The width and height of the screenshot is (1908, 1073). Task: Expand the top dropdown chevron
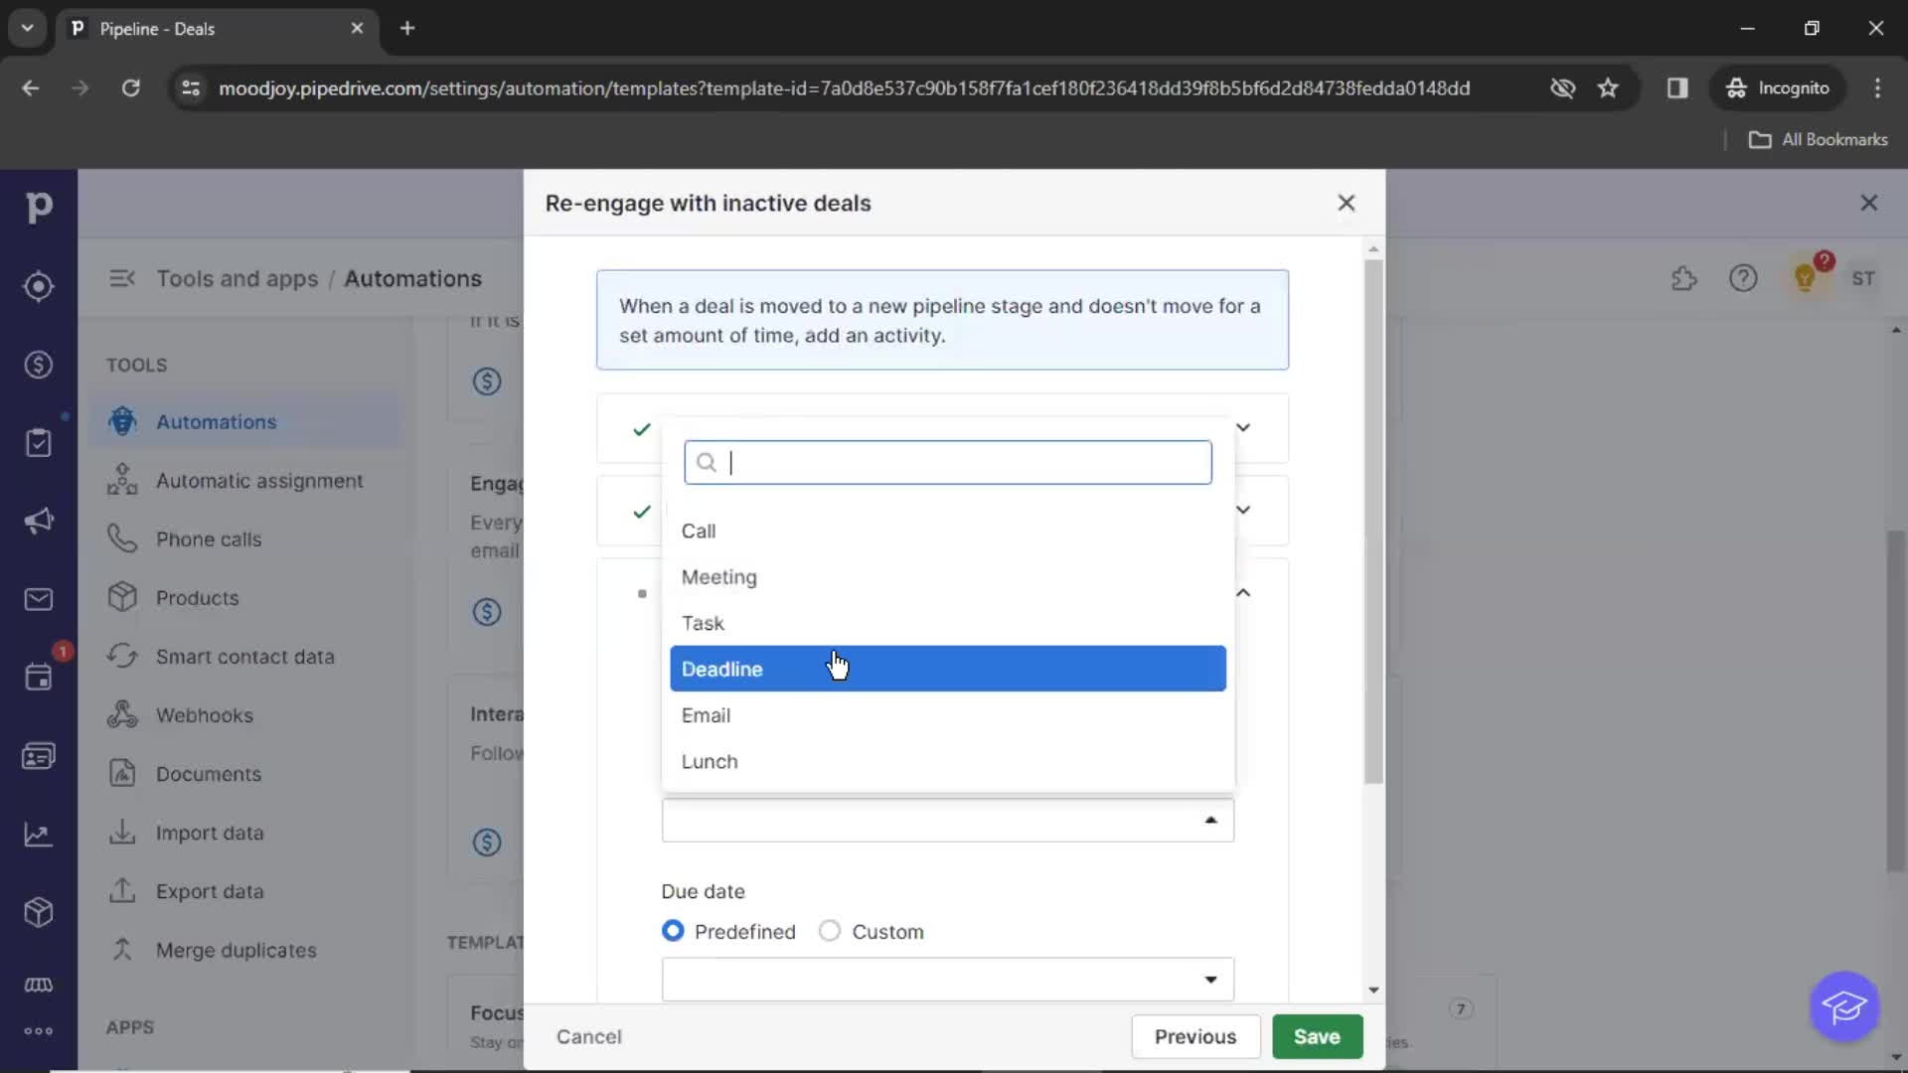pyautogui.click(x=1242, y=427)
